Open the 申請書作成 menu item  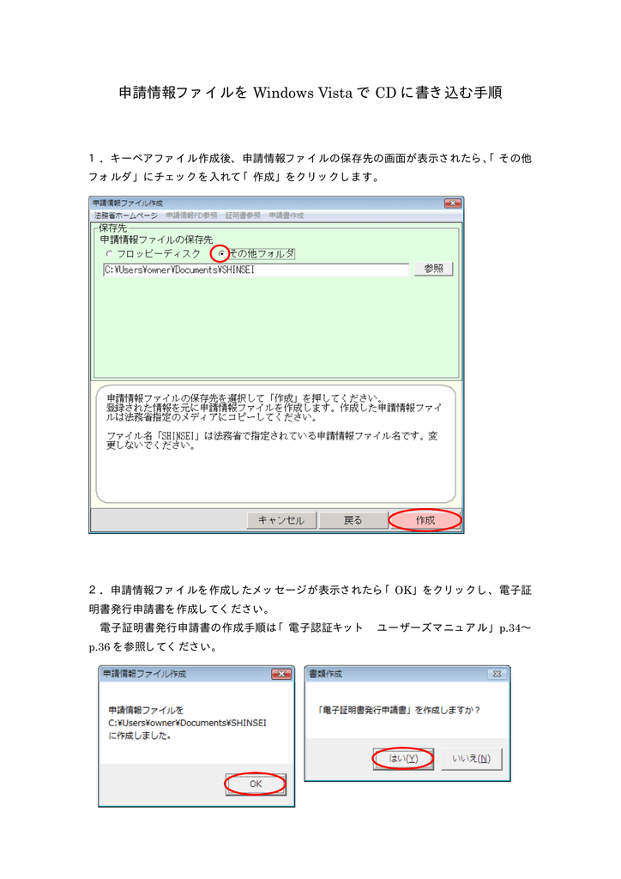286,215
